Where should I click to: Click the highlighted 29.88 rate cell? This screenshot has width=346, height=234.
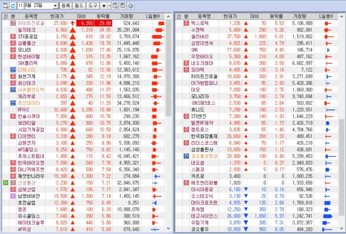103,23
